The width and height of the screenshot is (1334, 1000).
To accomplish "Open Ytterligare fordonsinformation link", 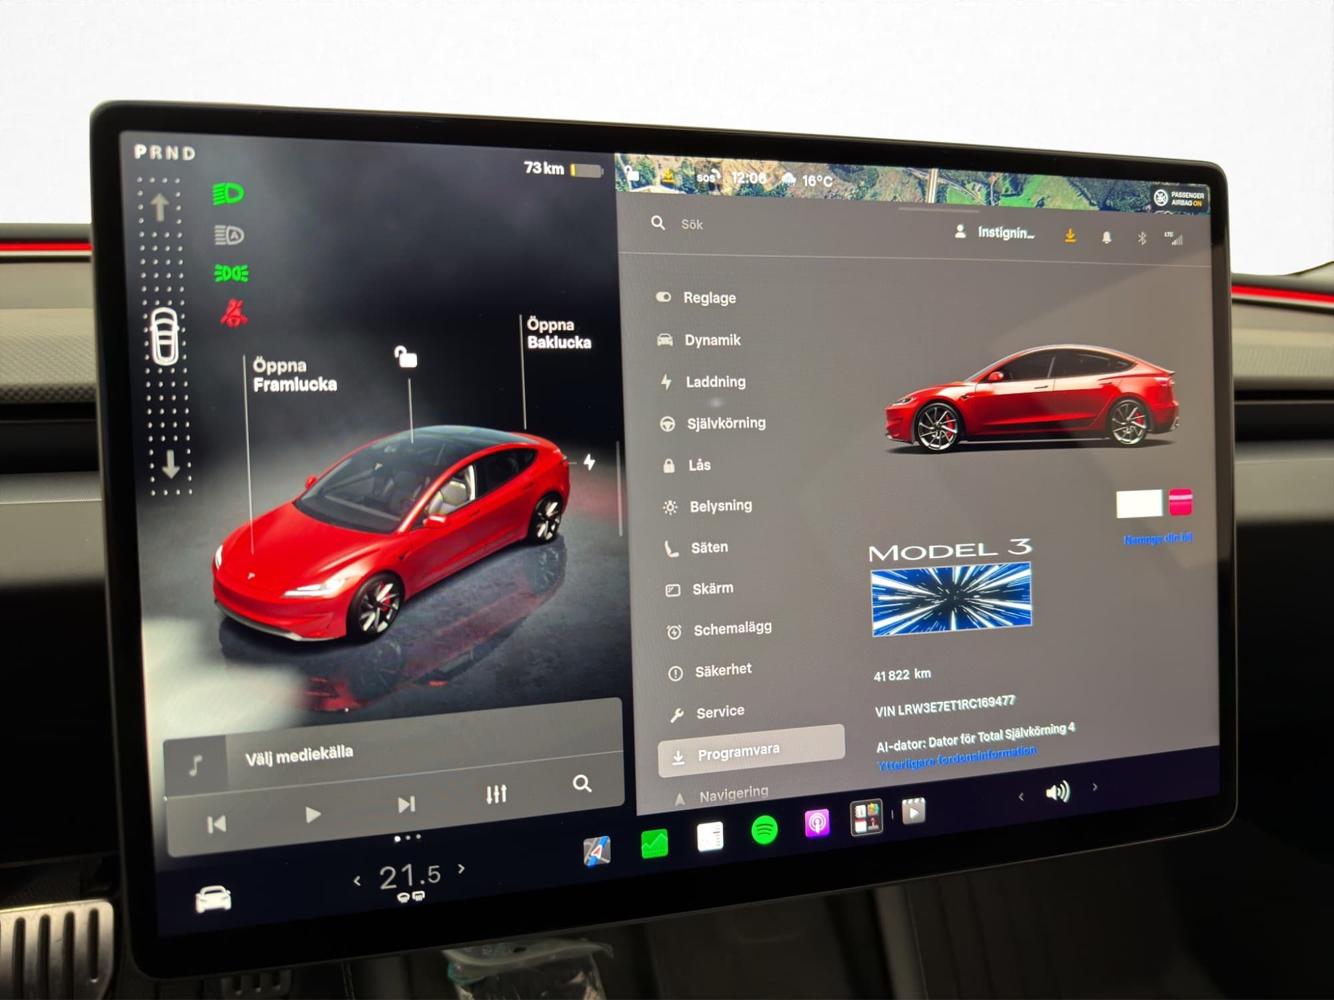I will point(956,757).
